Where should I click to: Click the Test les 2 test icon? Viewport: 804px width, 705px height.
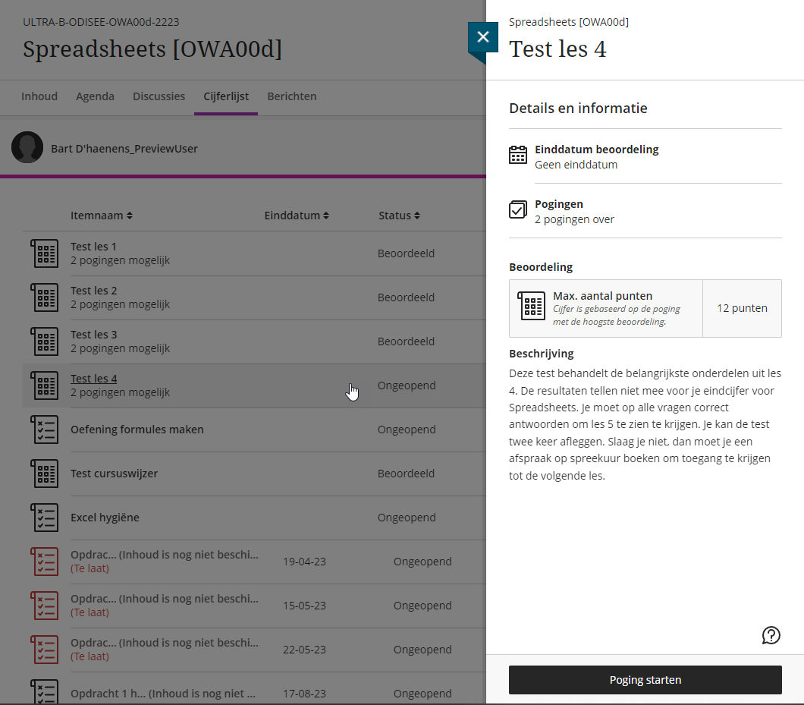[45, 297]
